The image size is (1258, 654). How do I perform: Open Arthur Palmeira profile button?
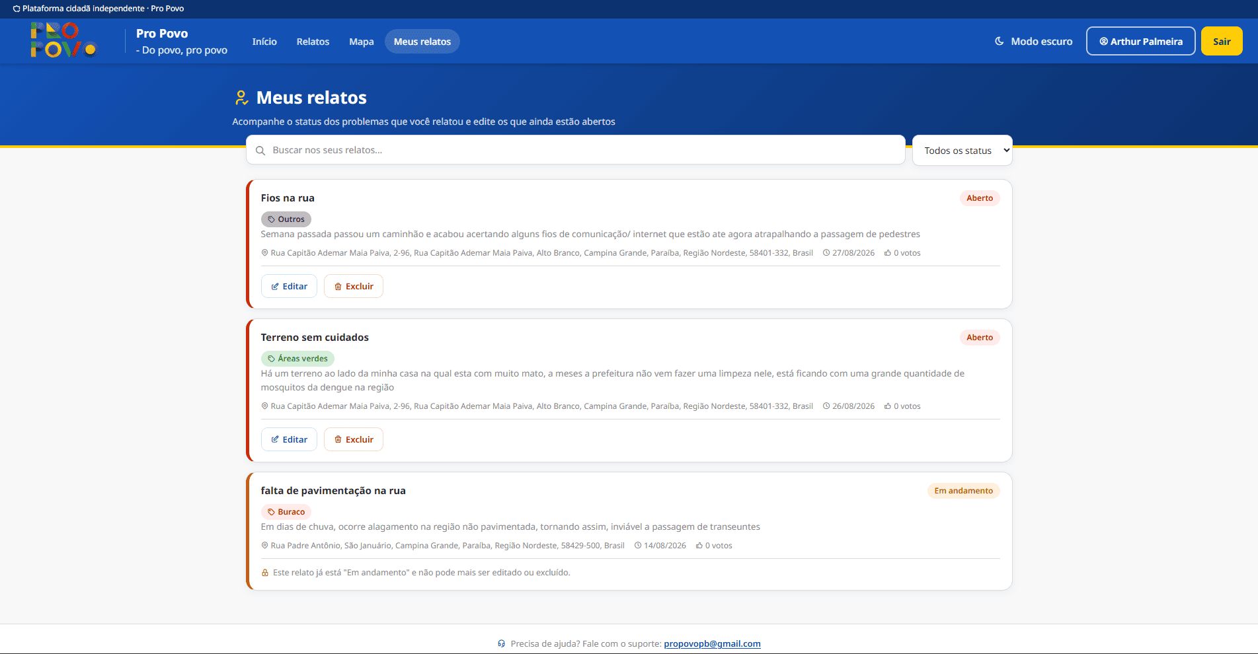[1141, 41]
